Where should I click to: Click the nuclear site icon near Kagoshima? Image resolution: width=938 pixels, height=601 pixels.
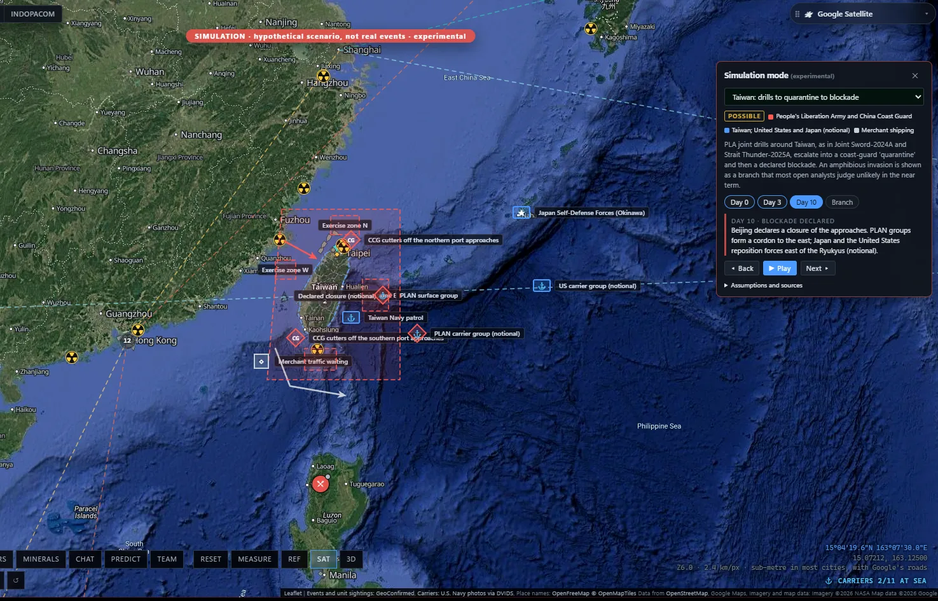[x=591, y=29]
